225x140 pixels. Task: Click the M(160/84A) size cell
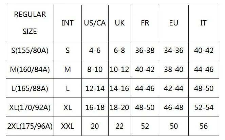pos(30,69)
